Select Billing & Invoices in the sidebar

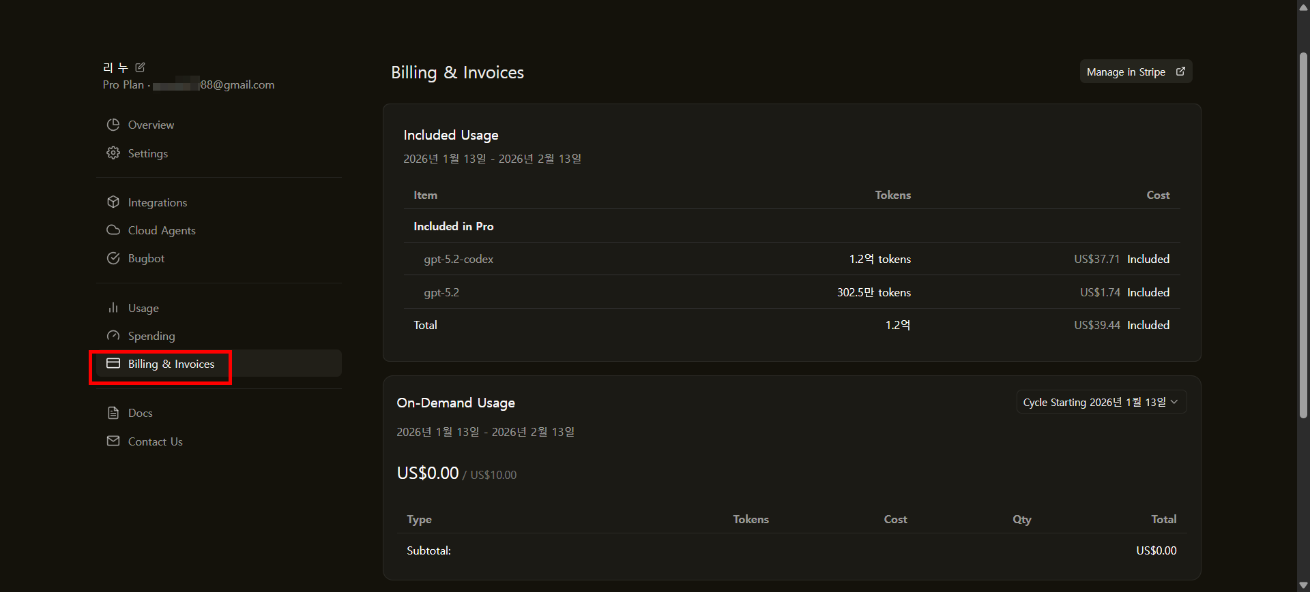tap(171, 364)
